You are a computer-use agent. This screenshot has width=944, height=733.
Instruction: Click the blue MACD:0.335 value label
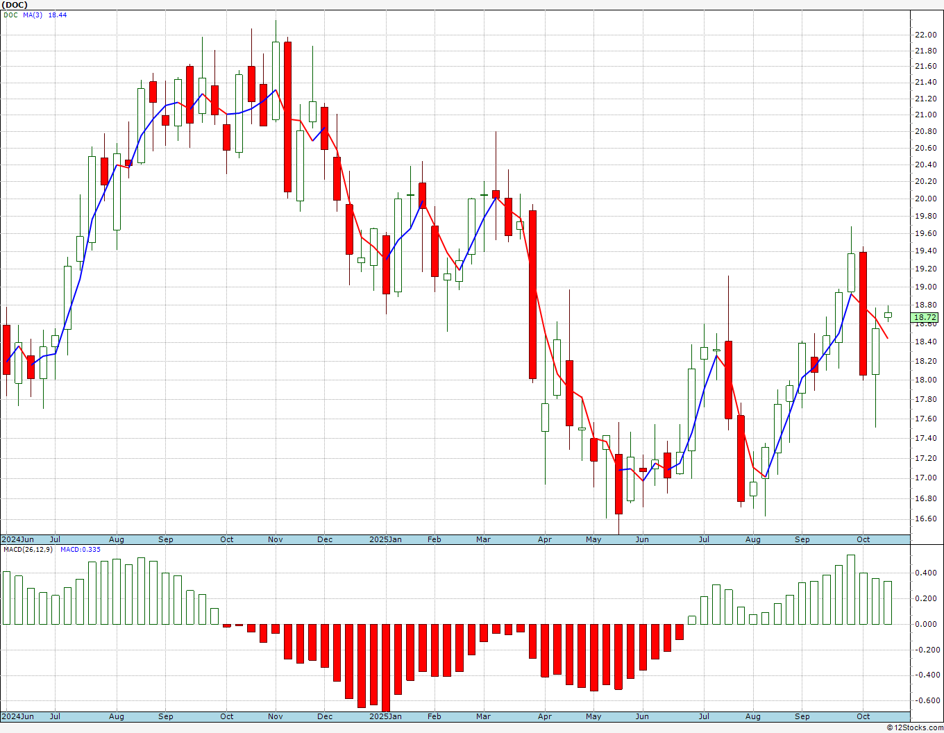click(81, 550)
